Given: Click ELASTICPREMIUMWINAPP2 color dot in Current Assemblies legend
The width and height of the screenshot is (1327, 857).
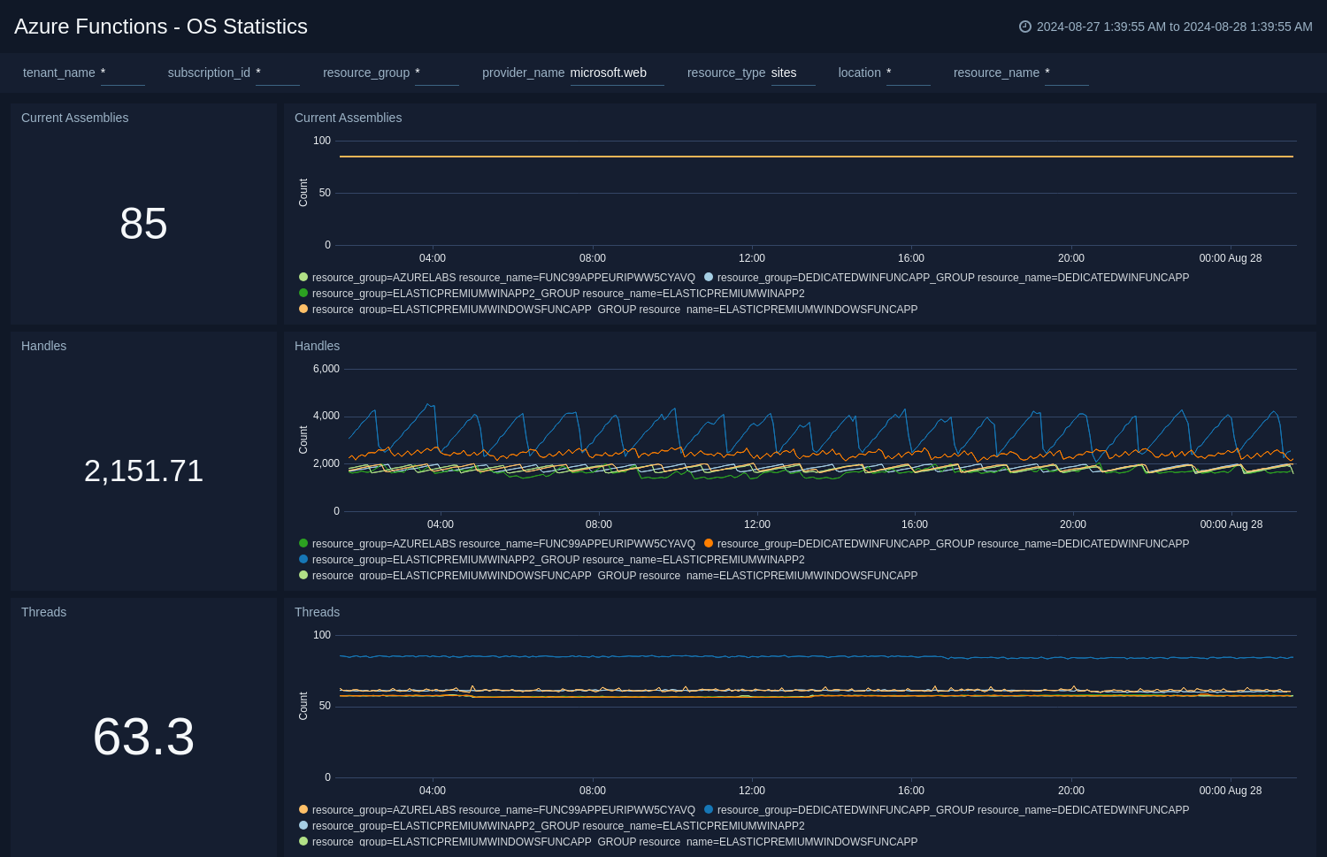Looking at the screenshot, I should point(303,293).
